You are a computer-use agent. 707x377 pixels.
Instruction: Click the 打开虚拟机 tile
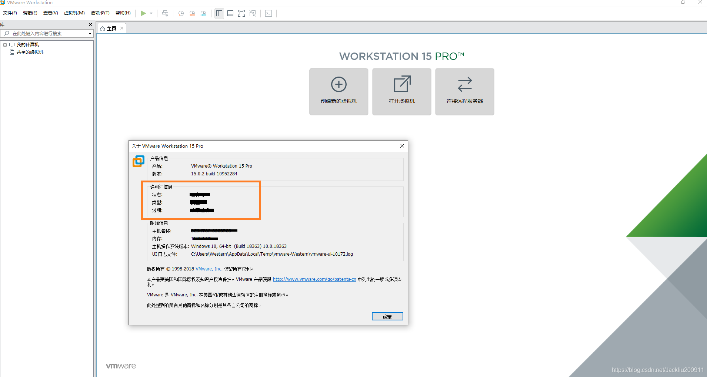coord(402,92)
